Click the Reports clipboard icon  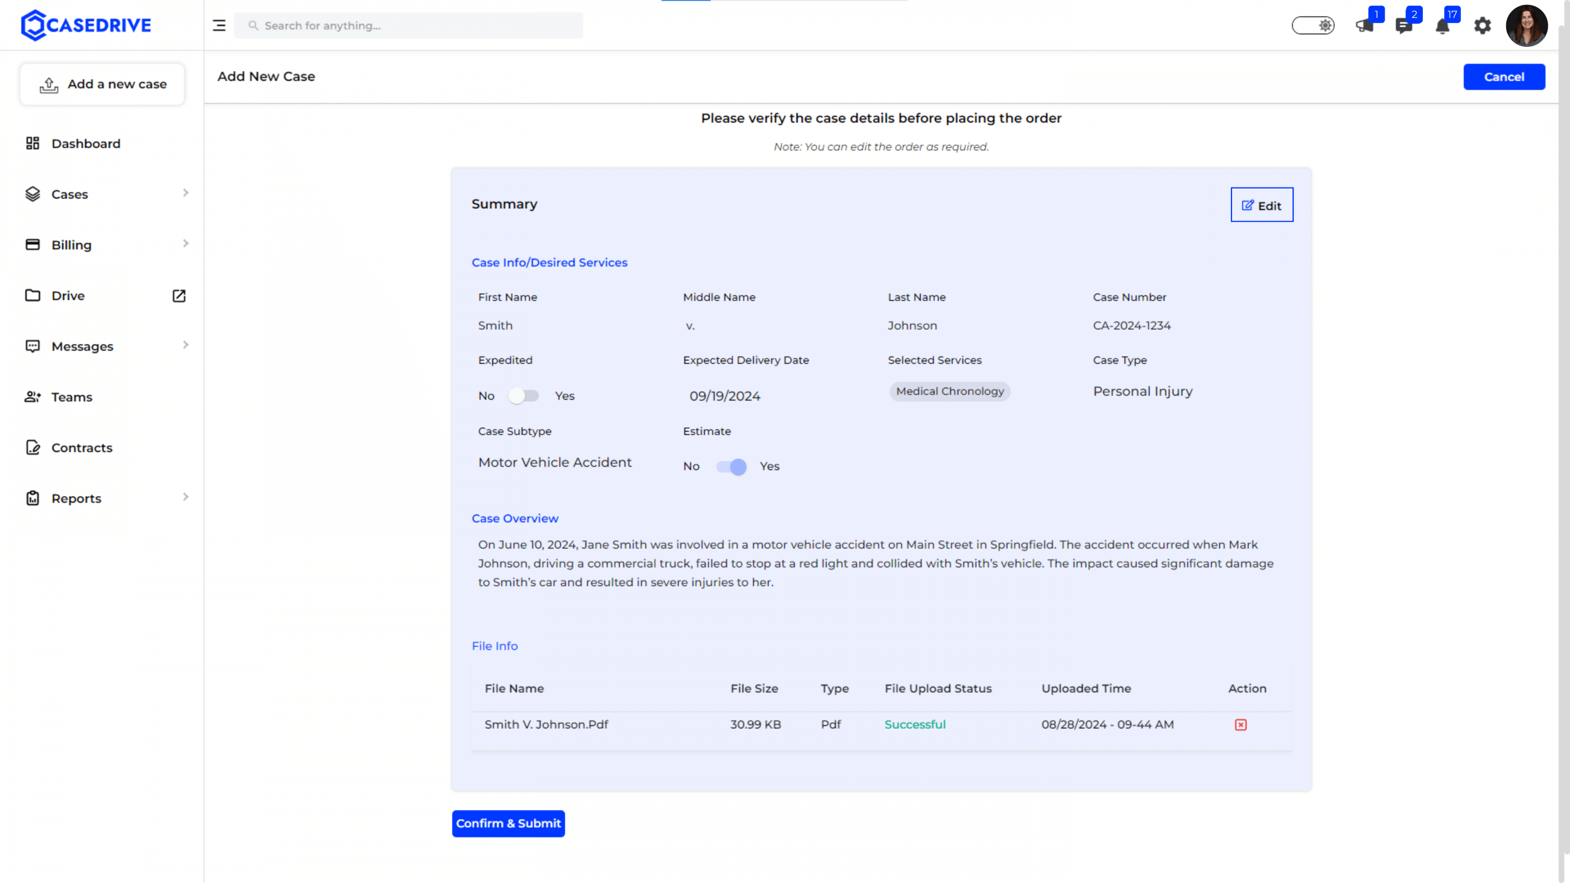point(32,498)
